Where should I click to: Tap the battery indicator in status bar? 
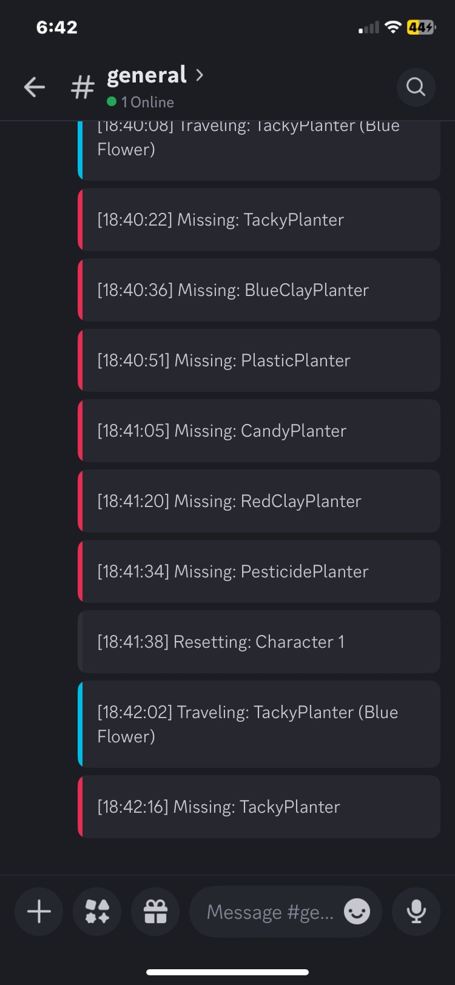pos(421,27)
